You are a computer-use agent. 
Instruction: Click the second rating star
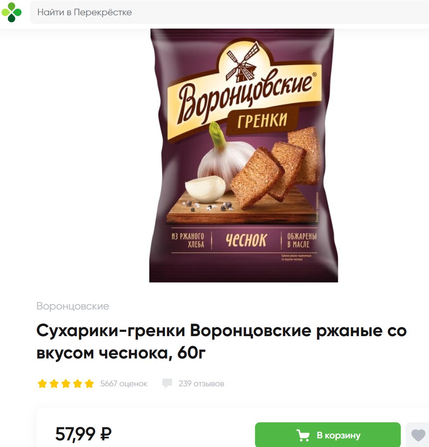point(54,383)
